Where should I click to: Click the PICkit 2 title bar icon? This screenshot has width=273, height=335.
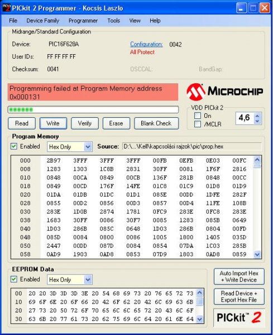click(6, 8)
